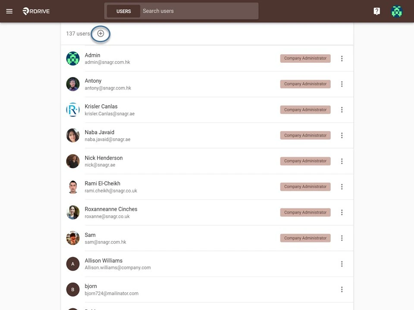
Task: Open the options menu for bjorn
Action: (342, 289)
